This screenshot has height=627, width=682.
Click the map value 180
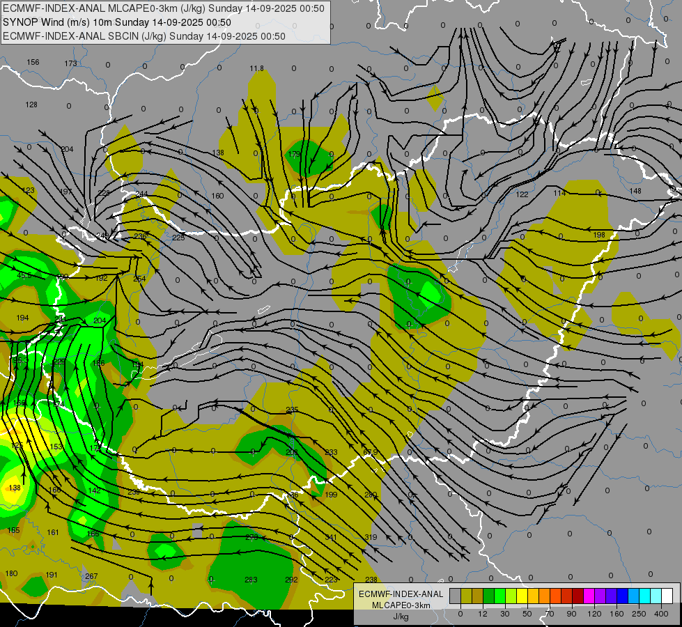pos(11,573)
